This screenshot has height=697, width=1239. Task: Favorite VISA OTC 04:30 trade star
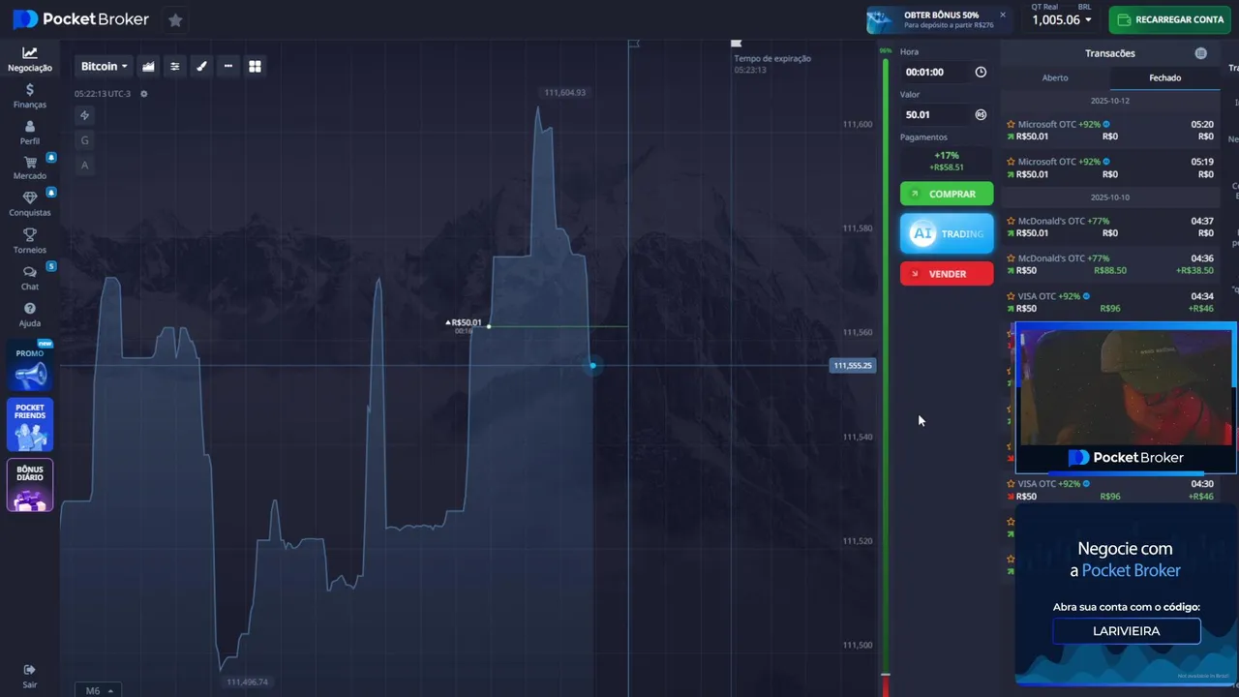(x=1011, y=483)
